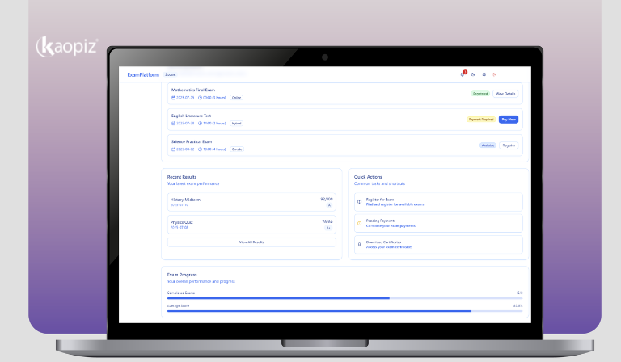Image resolution: width=621 pixels, height=362 pixels.
Task: Click the clock icon on Science Practical Exam row
Action: tap(200, 149)
